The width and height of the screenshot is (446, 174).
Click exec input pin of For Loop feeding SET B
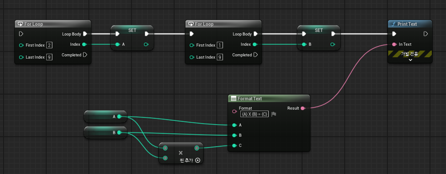[x=191, y=34]
